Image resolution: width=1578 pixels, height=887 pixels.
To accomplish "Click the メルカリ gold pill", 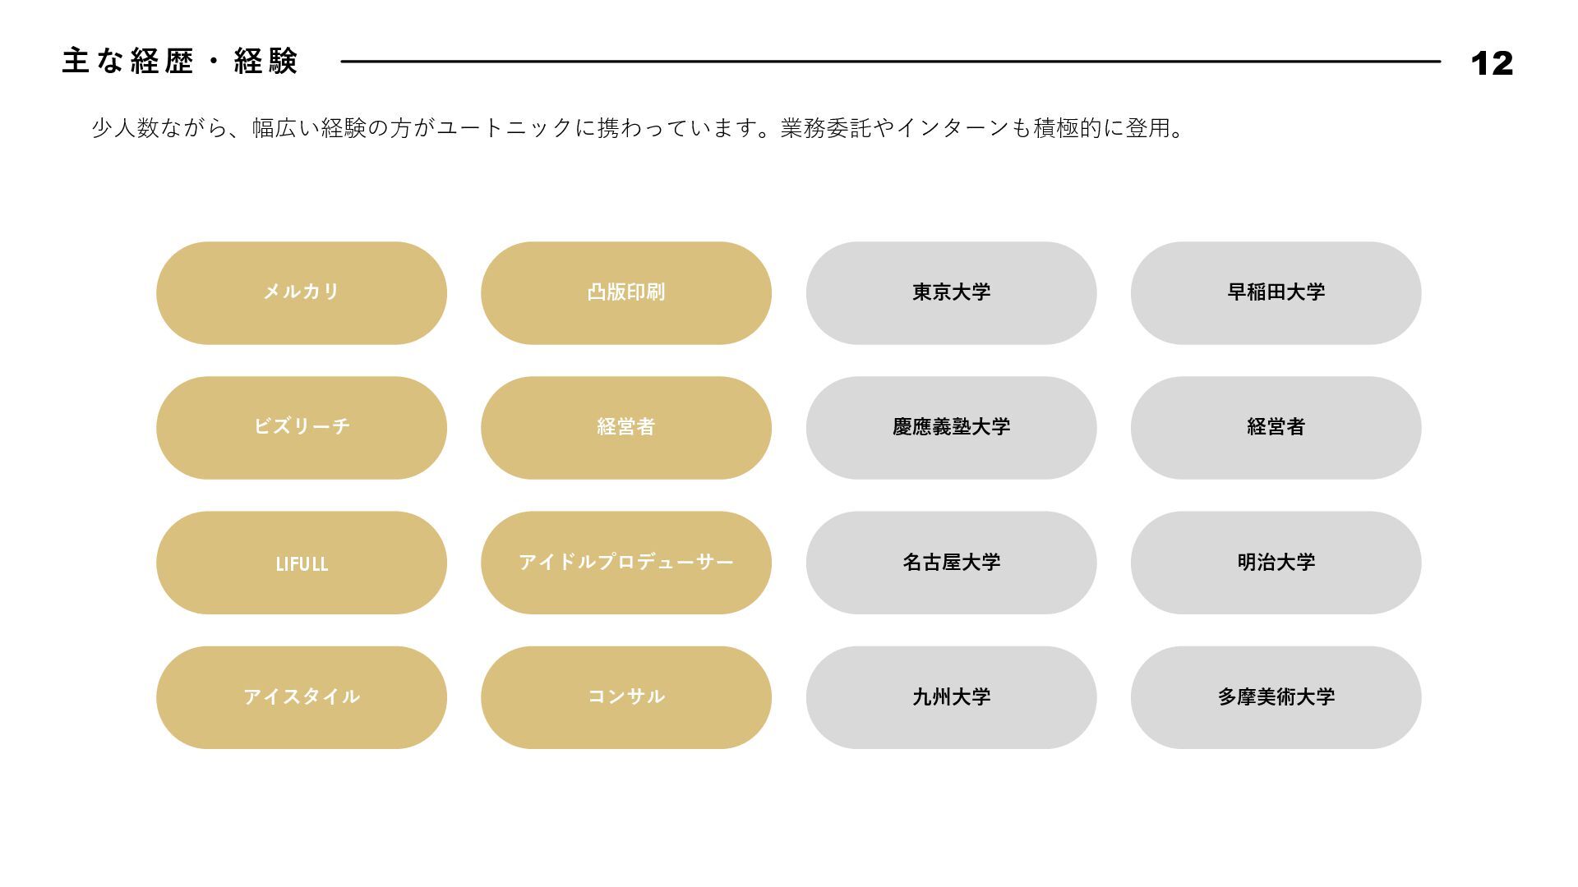I will pos(301,292).
